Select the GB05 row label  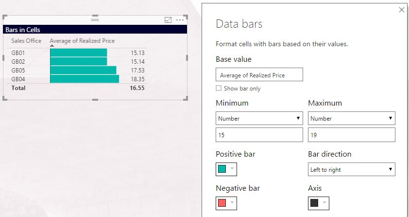[x=18, y=70]
